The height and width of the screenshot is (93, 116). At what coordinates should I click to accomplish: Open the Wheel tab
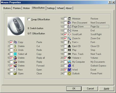[x=60, y=8]
